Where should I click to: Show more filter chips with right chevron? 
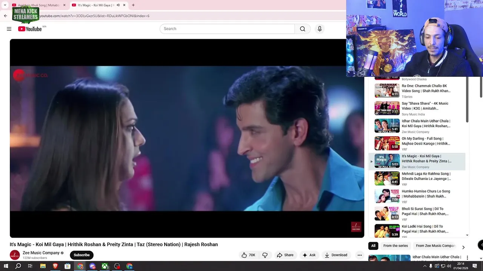click(x=463, y=247)
